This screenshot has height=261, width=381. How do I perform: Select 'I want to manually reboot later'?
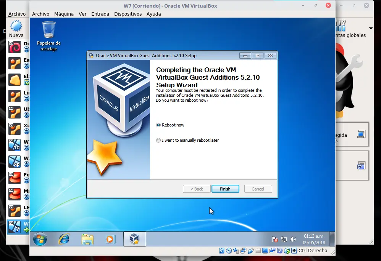(x=158, y=141)
